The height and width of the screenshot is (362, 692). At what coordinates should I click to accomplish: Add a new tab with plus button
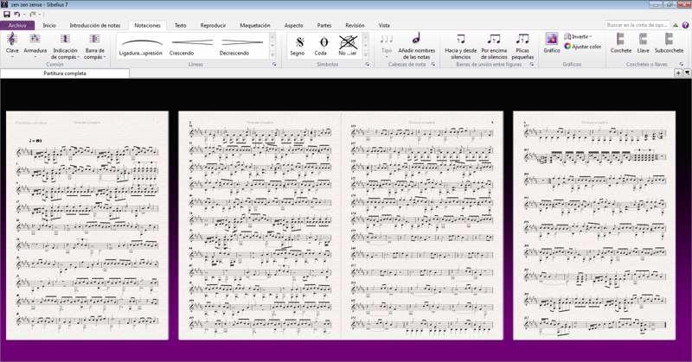click(x=678, y=73)
